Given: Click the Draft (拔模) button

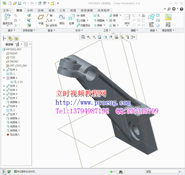Looking at the screenshot, I should [113, 15].
